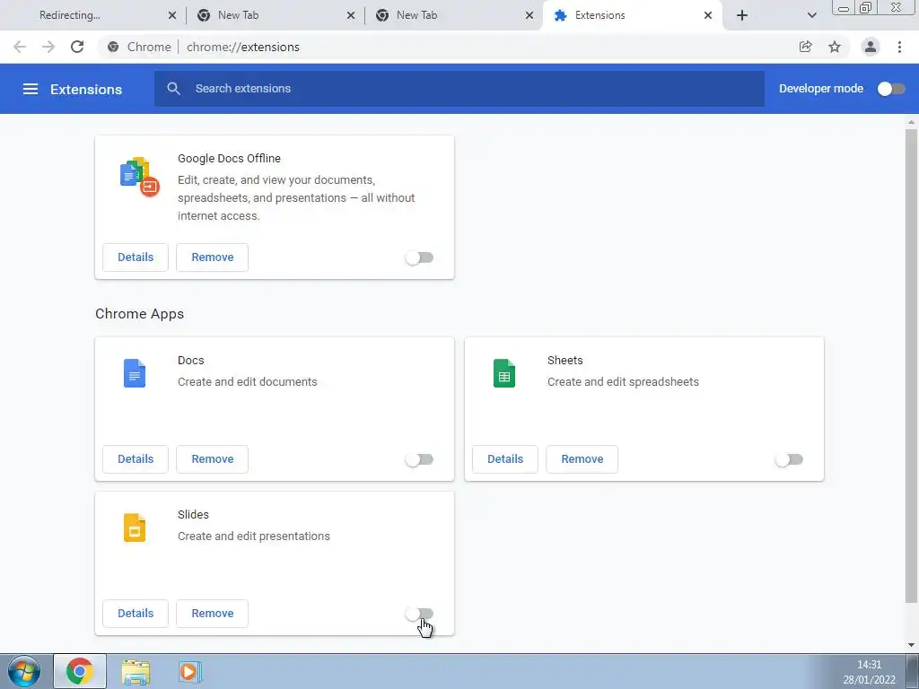This screenshot has height=689, width=919.
Task: Remove Google Docs Offline extension
Action: click(x=212, y=257)
